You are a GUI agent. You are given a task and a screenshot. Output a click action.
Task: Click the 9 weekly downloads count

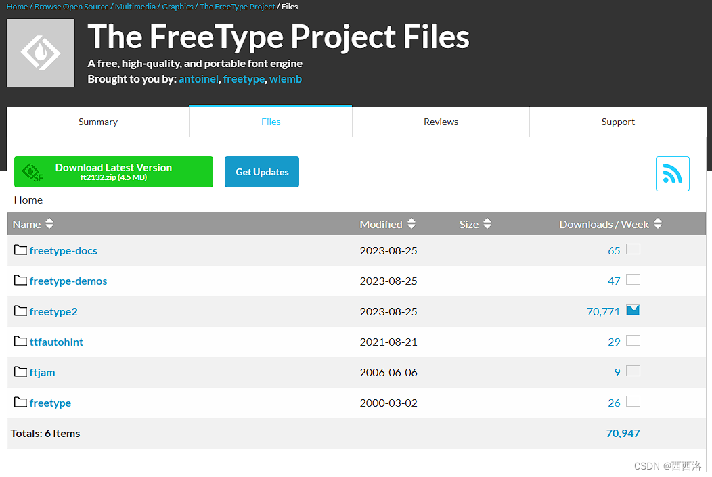(x=617, y=372)
